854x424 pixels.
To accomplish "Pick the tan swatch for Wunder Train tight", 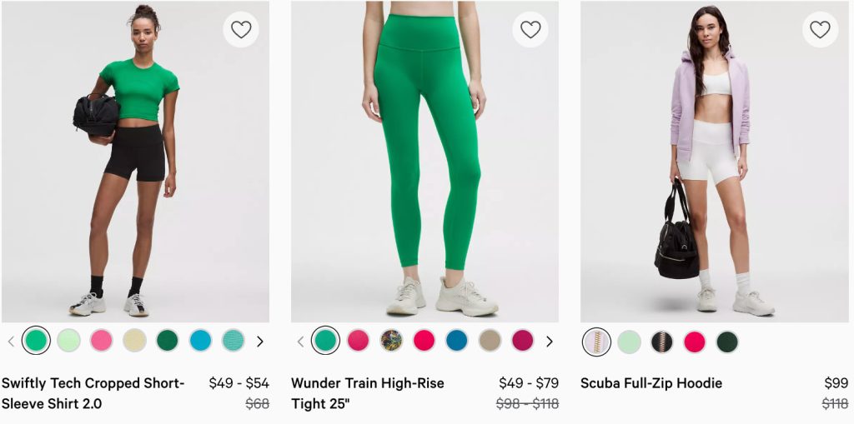I will tap(490, 341).
